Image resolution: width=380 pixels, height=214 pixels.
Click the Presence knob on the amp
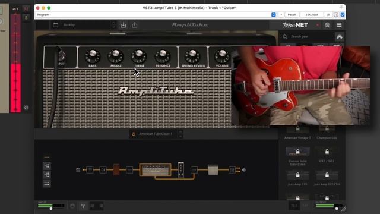tap(163, 56)
